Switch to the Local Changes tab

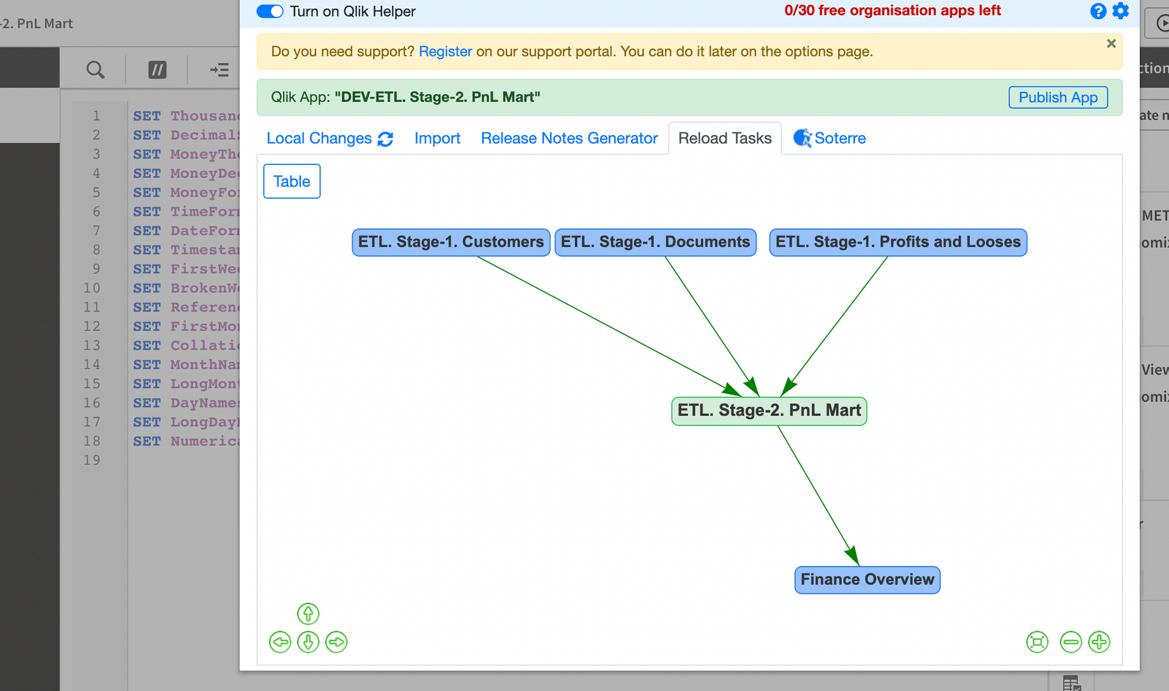point(319,139)
